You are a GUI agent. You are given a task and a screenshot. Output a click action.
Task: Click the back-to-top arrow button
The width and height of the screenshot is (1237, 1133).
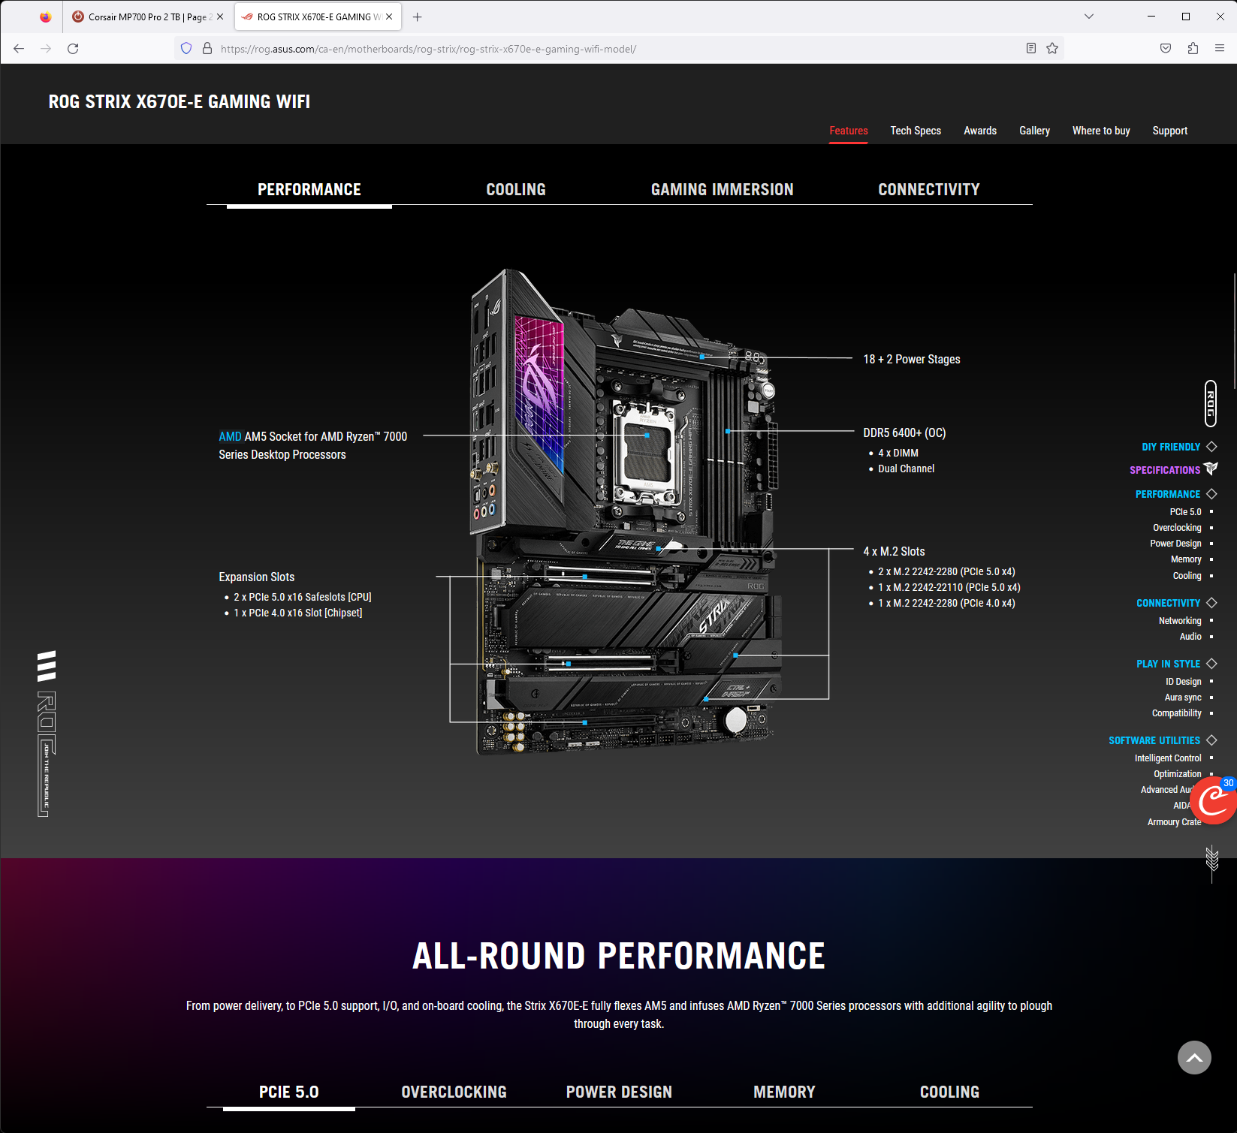[1194, 1057]
